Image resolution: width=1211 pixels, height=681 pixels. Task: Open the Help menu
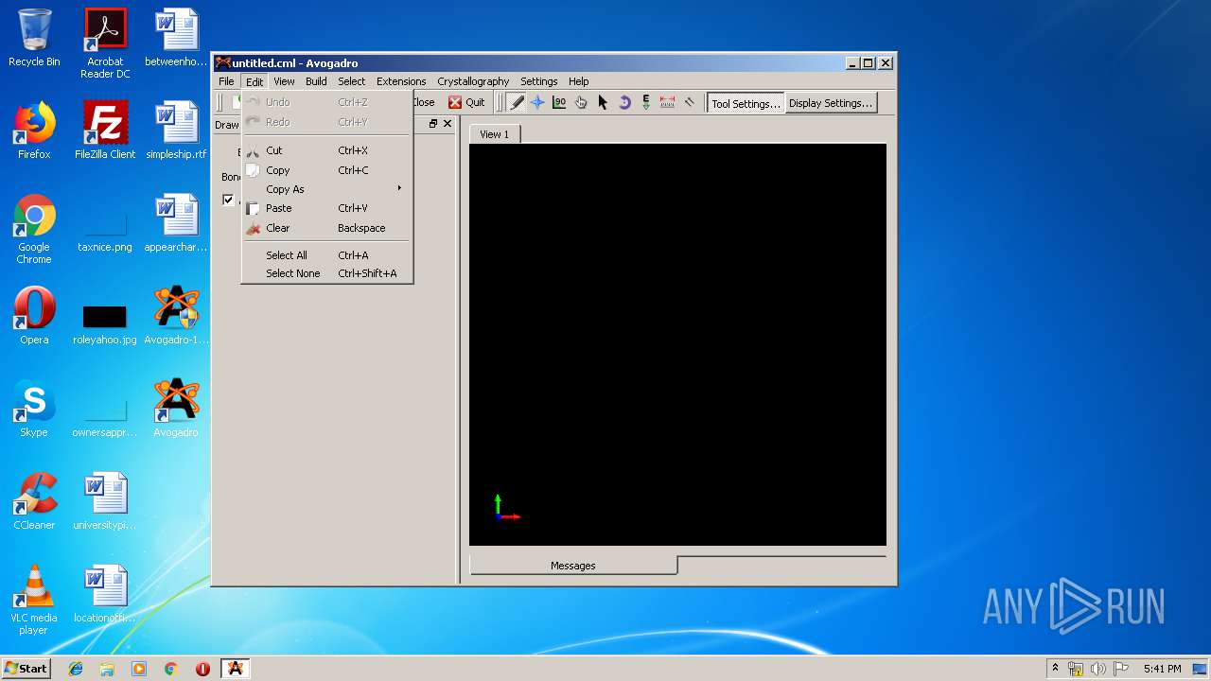coord(578,81)
